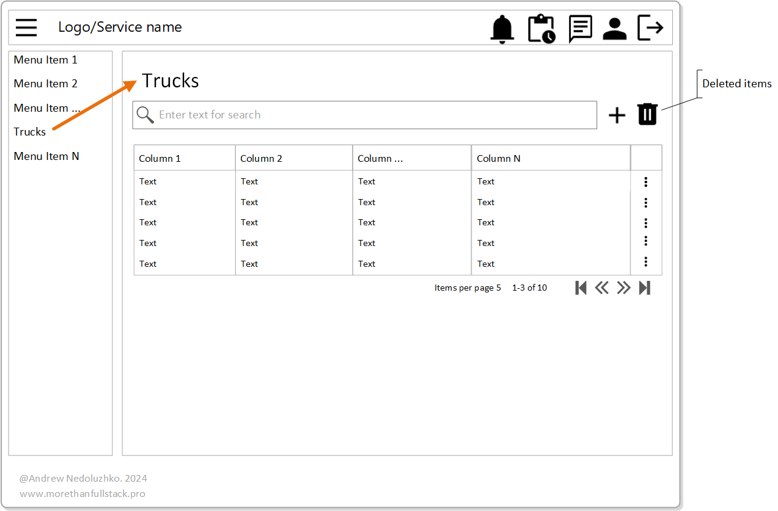The width and height of the screenshot is (778, 511).
Task: Select Menu Item N in sidebar
Action: click(46, 156)
